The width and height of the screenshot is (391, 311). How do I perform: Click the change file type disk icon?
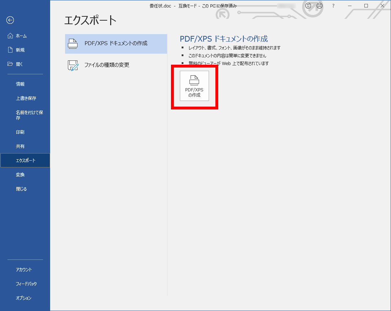73,65
